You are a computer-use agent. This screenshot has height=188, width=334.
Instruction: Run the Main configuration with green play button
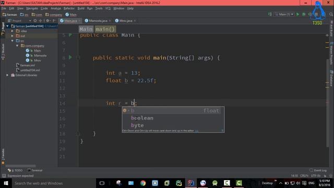[x=298, y=14]
